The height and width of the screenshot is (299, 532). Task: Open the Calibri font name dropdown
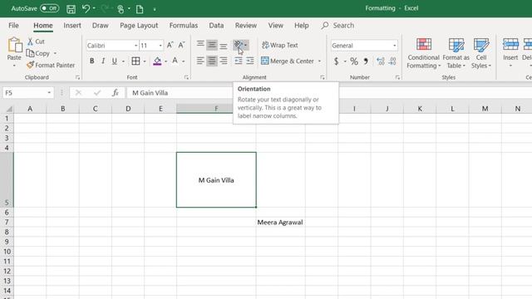click(x=135, y=46)
